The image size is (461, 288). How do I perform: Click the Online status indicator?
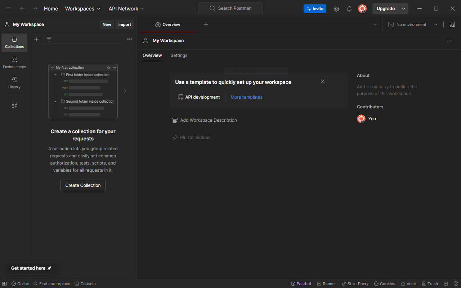coord(20,284)
